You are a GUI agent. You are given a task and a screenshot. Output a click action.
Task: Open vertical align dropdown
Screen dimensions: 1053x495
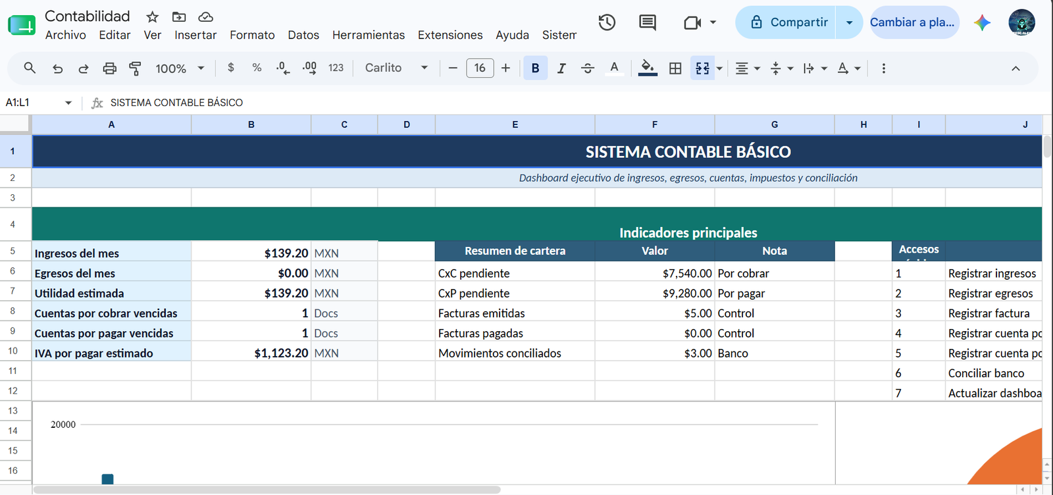tap(781, 68)
